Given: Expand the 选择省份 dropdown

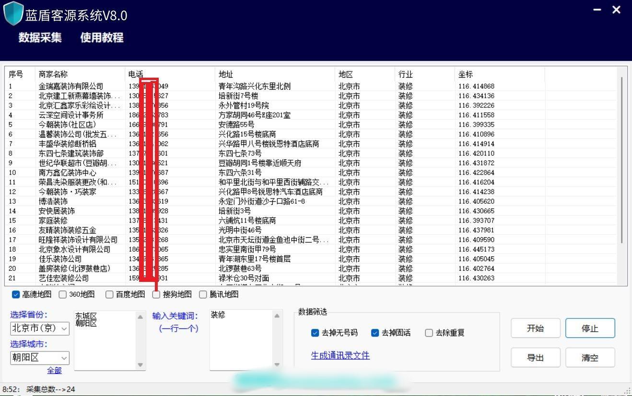Looking at the screenshot, I should pos(40,328).
